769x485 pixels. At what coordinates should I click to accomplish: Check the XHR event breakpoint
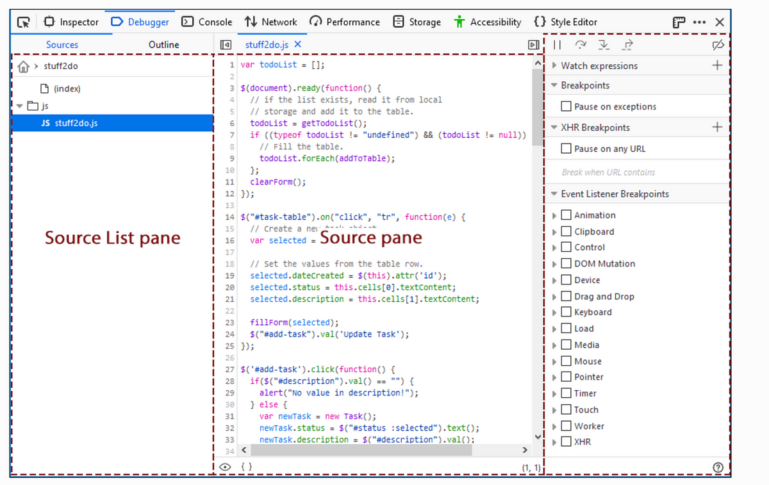[566, 441]
